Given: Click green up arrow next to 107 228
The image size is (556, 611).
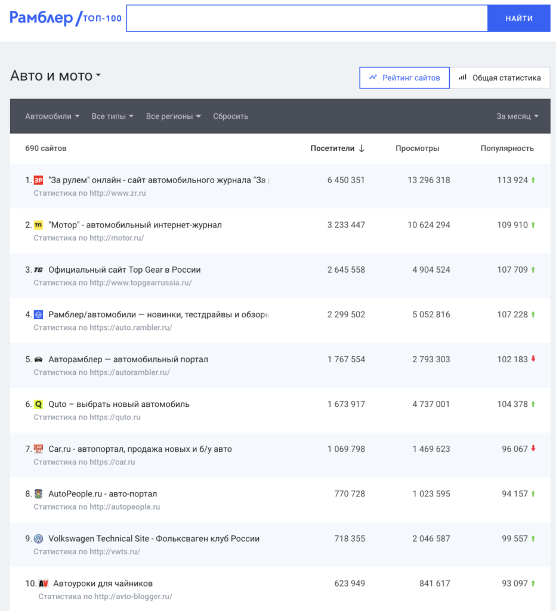Looking at the screenshot, I should point(533,314).
